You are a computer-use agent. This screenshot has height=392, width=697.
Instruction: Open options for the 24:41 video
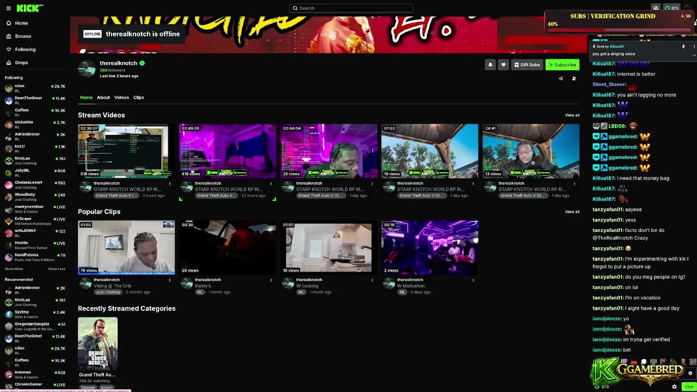[574, 183]
